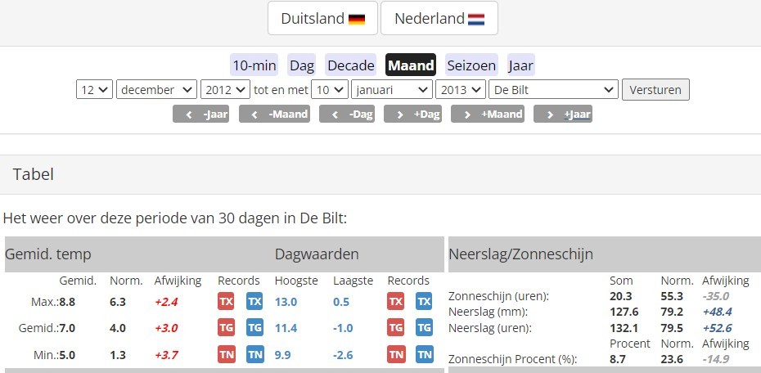Click the blue TN badge after -2.6

click(x=424, y=354)
